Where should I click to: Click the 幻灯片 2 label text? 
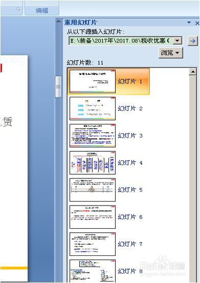pos(130,109)
